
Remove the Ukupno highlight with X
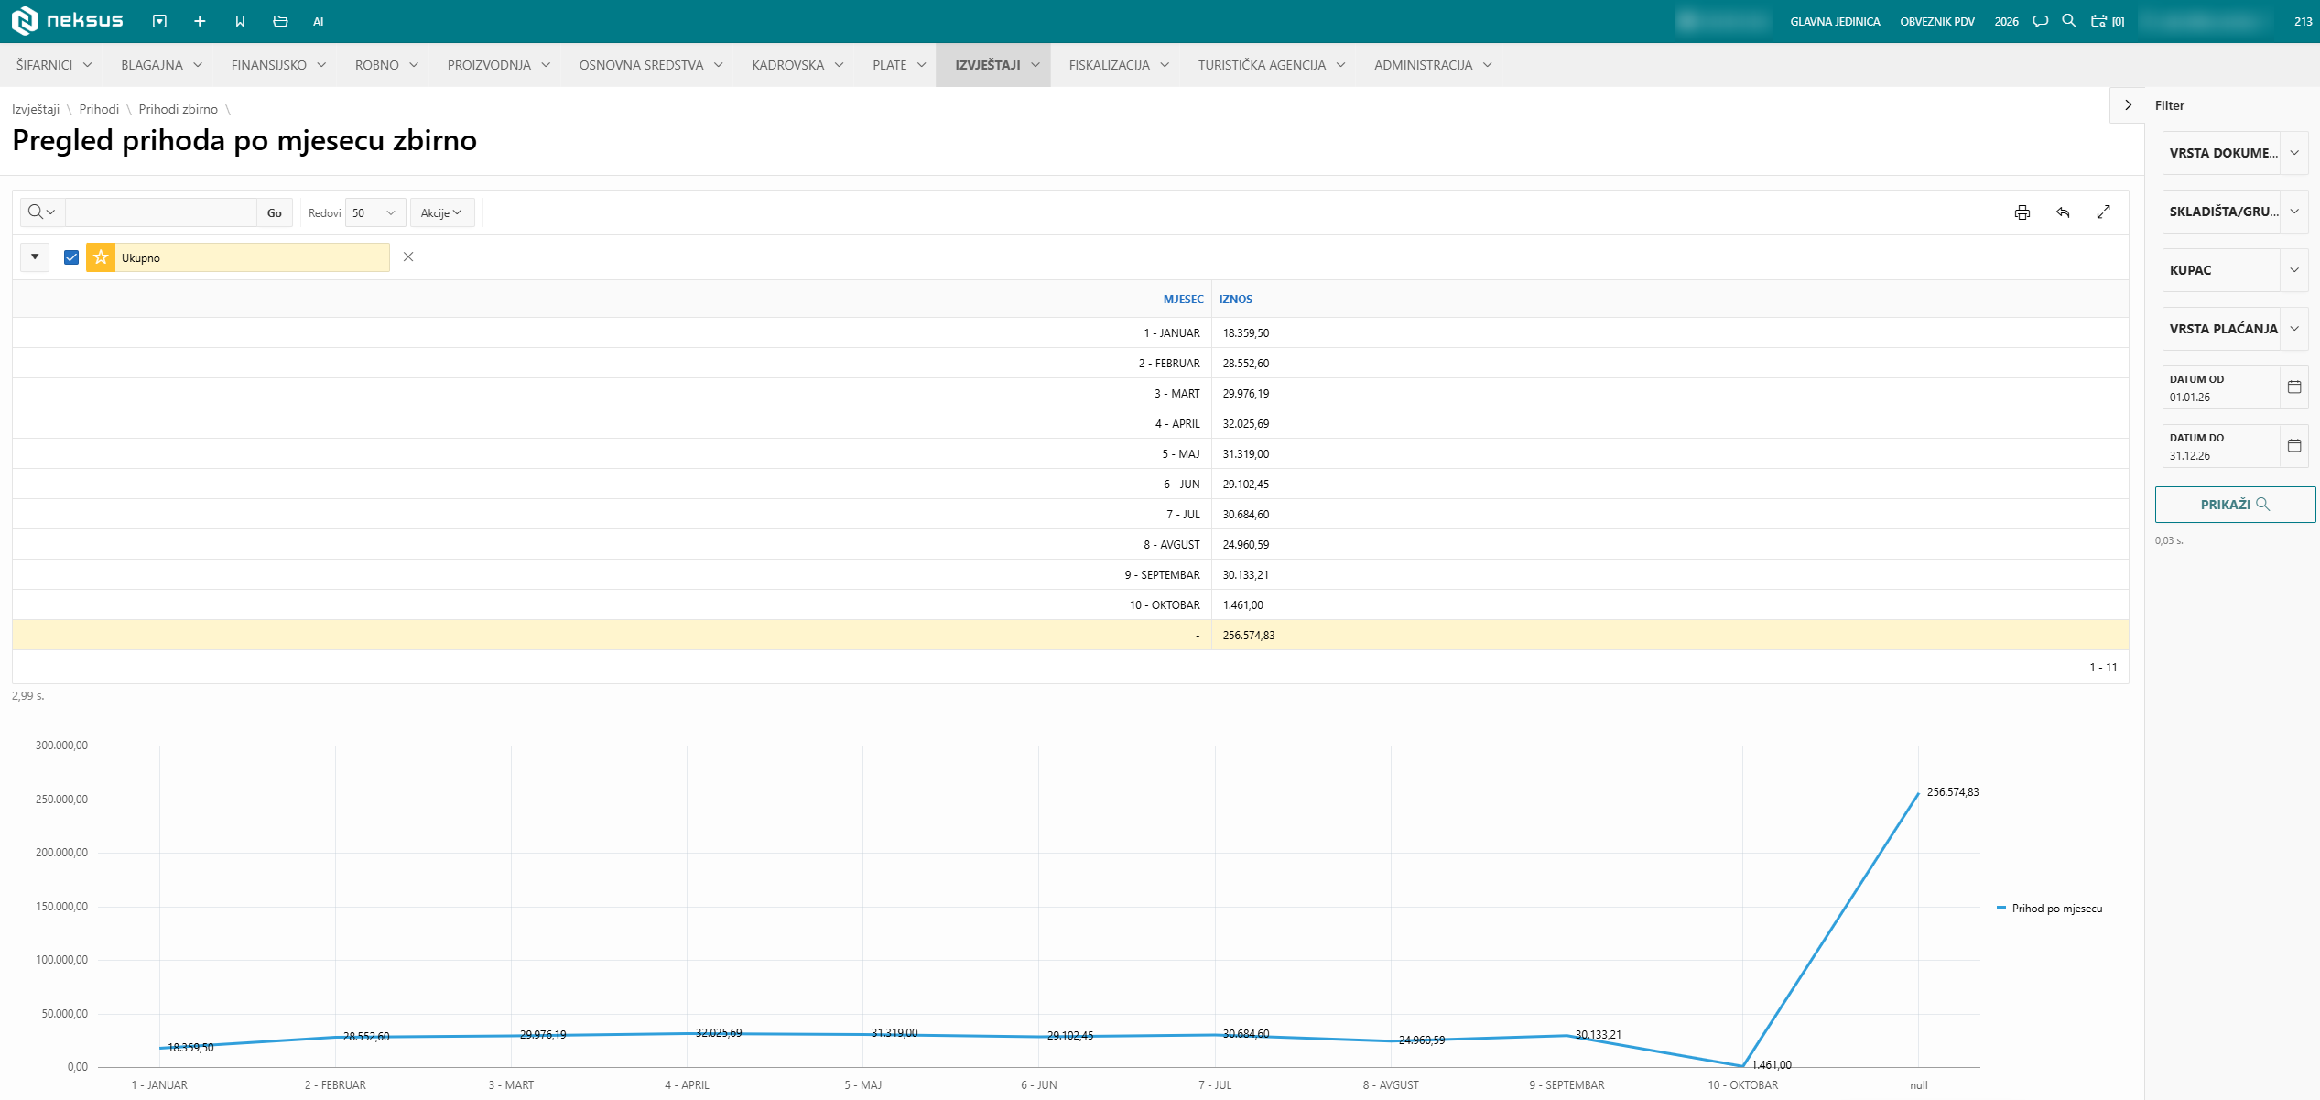[x=408, y=257]
